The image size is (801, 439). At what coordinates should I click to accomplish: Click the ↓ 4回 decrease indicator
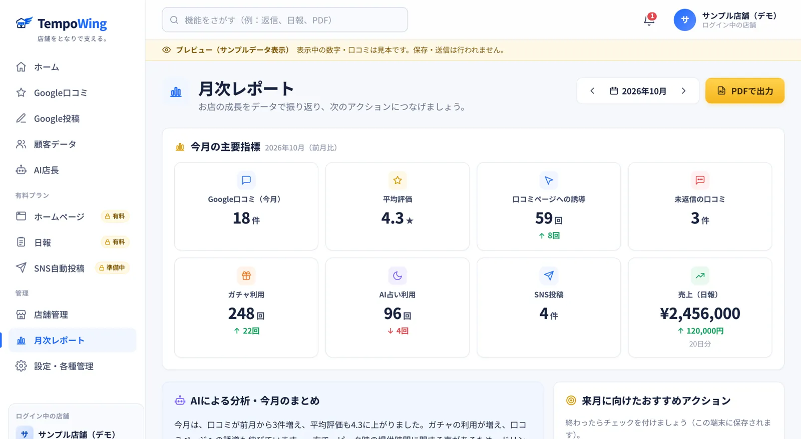397,331
